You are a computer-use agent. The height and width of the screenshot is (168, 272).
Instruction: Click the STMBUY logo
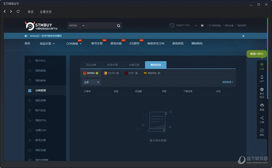coord(41,26)
